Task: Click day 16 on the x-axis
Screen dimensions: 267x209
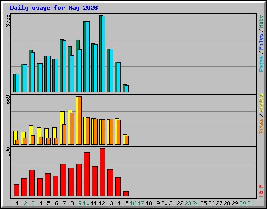Action: (133, 203)
